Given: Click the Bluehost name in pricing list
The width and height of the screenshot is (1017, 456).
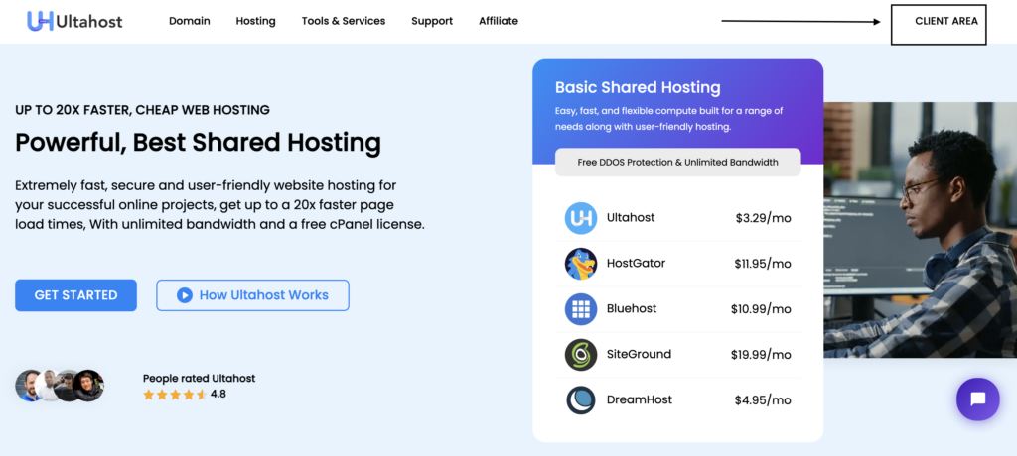Looking at the screenshot, I should click(x=632, y=308).
